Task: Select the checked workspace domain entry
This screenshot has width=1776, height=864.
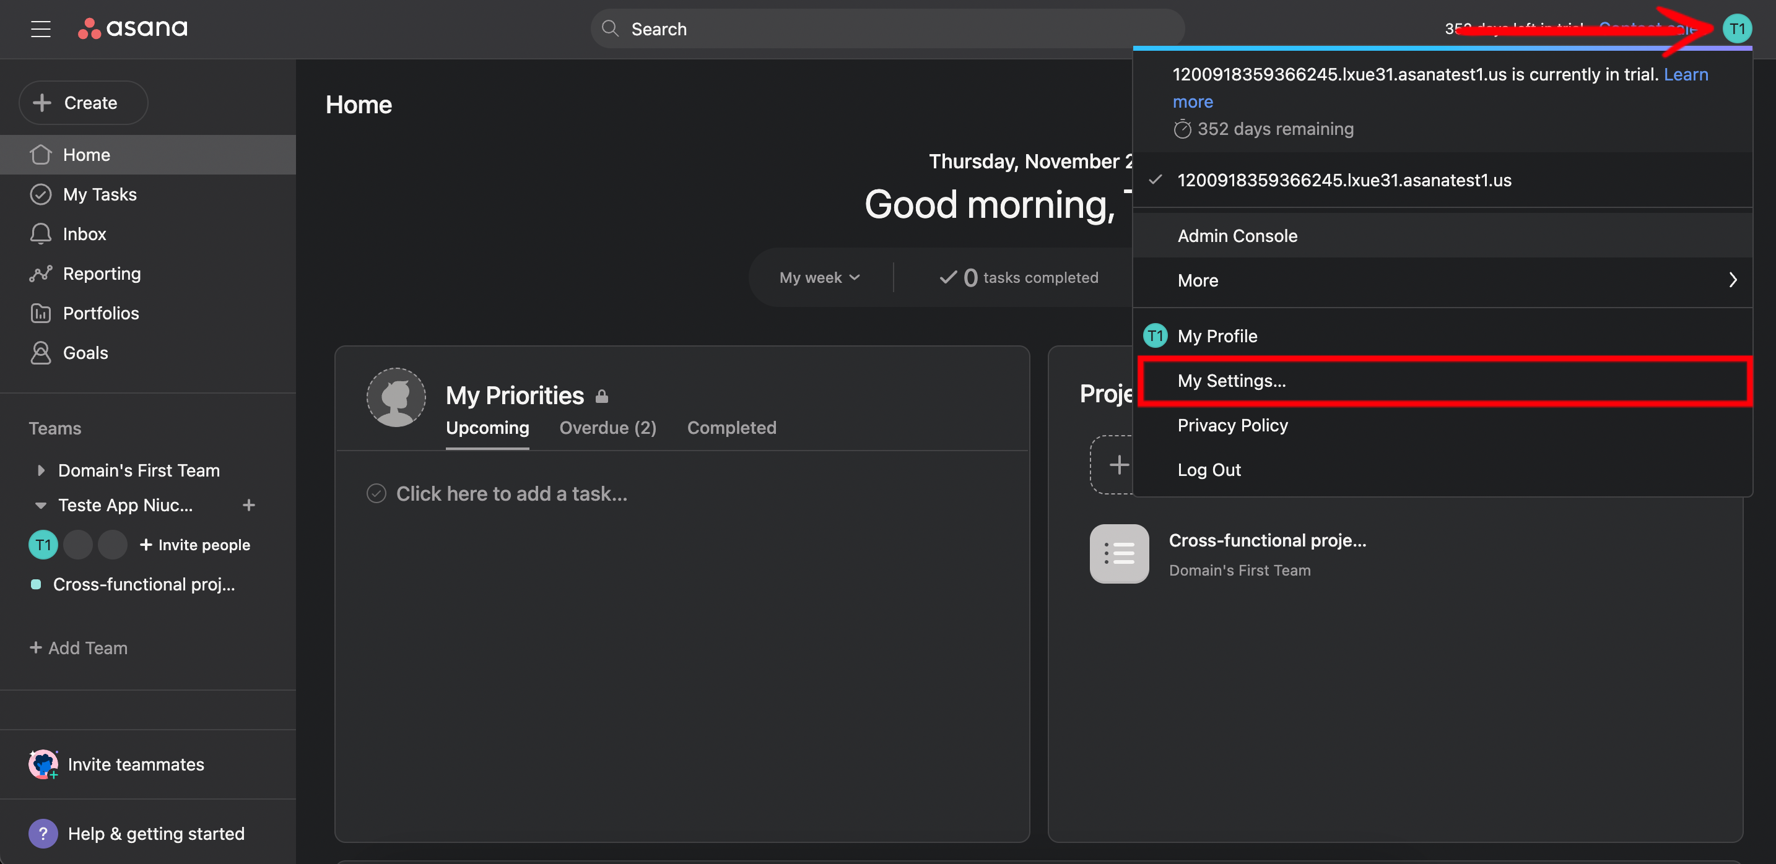Action: (x=1343, y=180)
